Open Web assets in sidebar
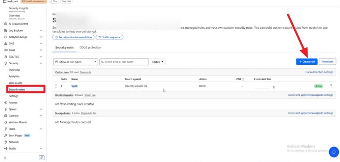The image size is (340, 162). (x=15, y=83)
